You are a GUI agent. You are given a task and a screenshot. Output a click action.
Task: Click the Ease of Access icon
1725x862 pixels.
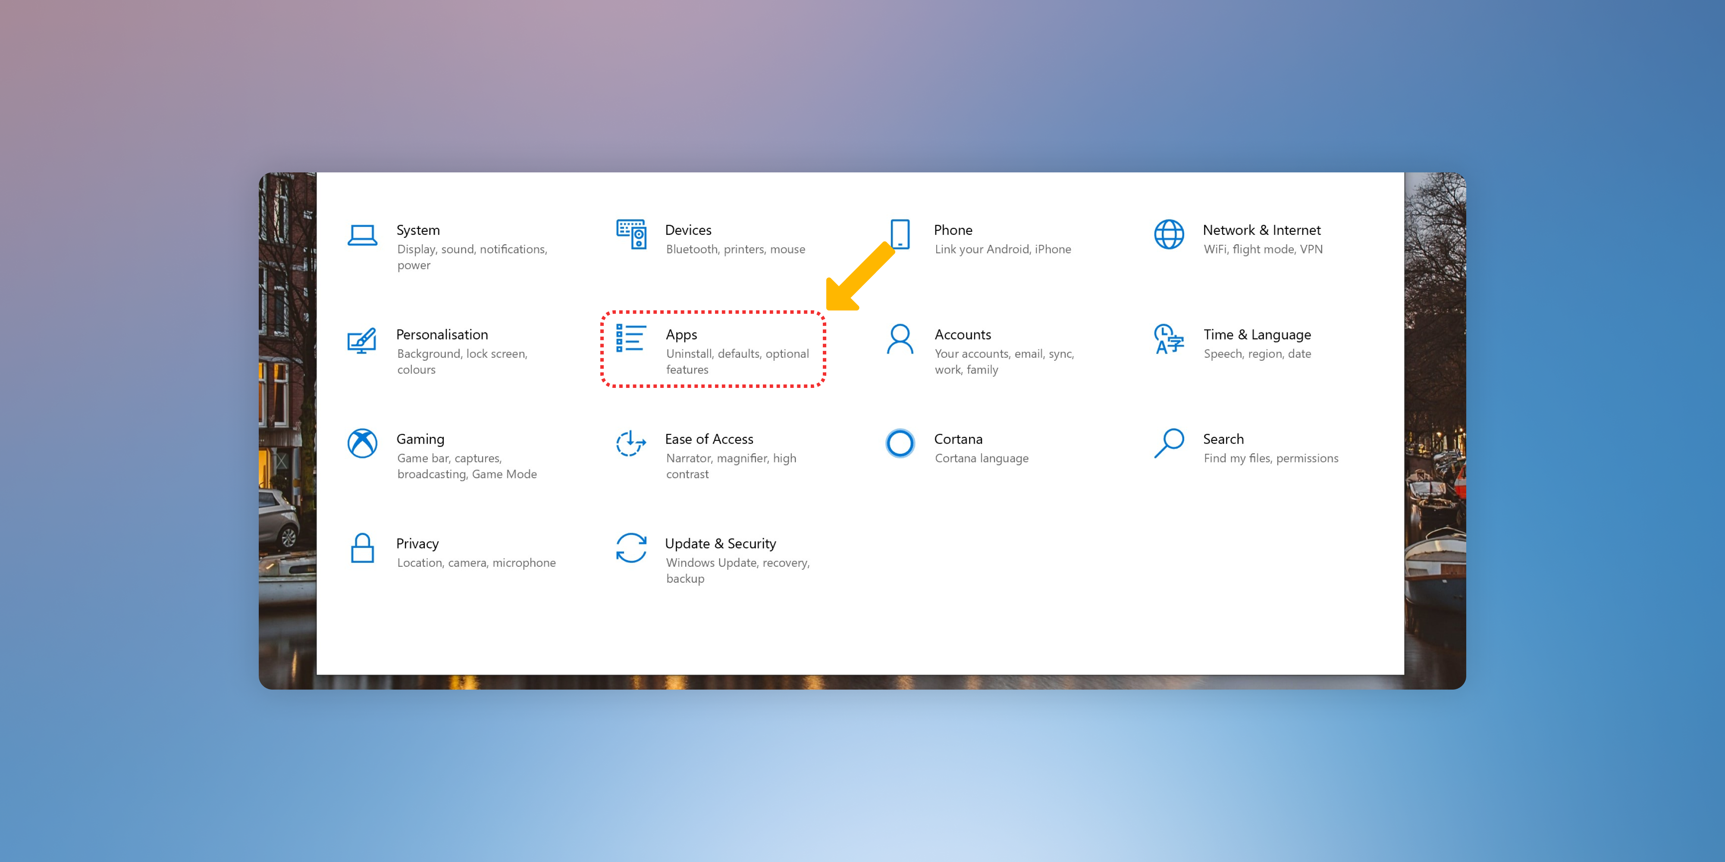click(x=631, y=443)
